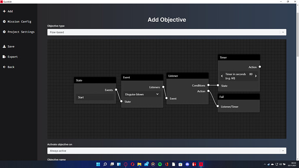Click the Save download icon
Image resolution: width=299 pixels, height=168 pixels.
point(4,46)
